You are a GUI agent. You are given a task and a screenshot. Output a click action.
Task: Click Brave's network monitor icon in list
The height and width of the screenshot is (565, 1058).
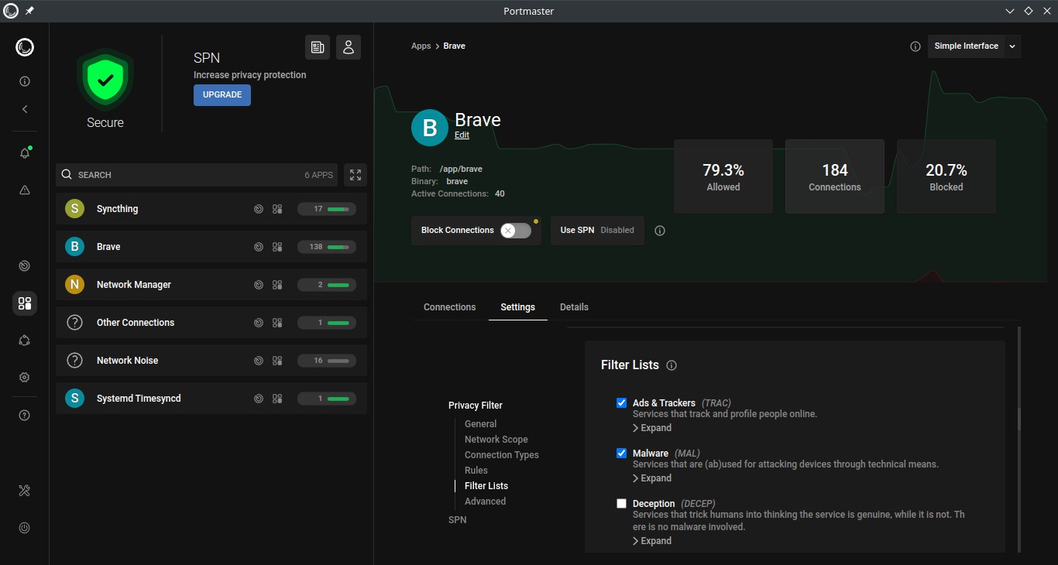tap(259, 247)
